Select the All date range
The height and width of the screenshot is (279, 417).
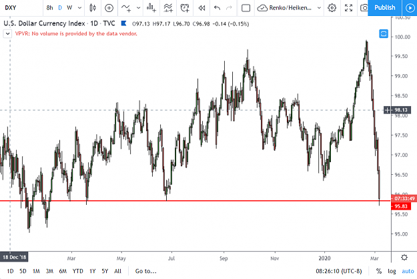[x=117, y=271]
